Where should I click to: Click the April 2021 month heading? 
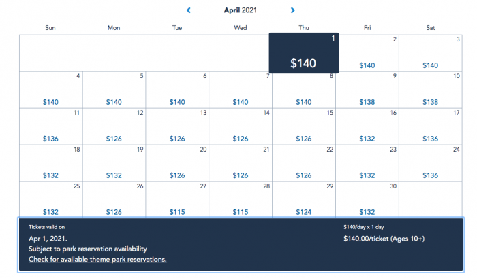pyautogui.click(x=241, y=10)
